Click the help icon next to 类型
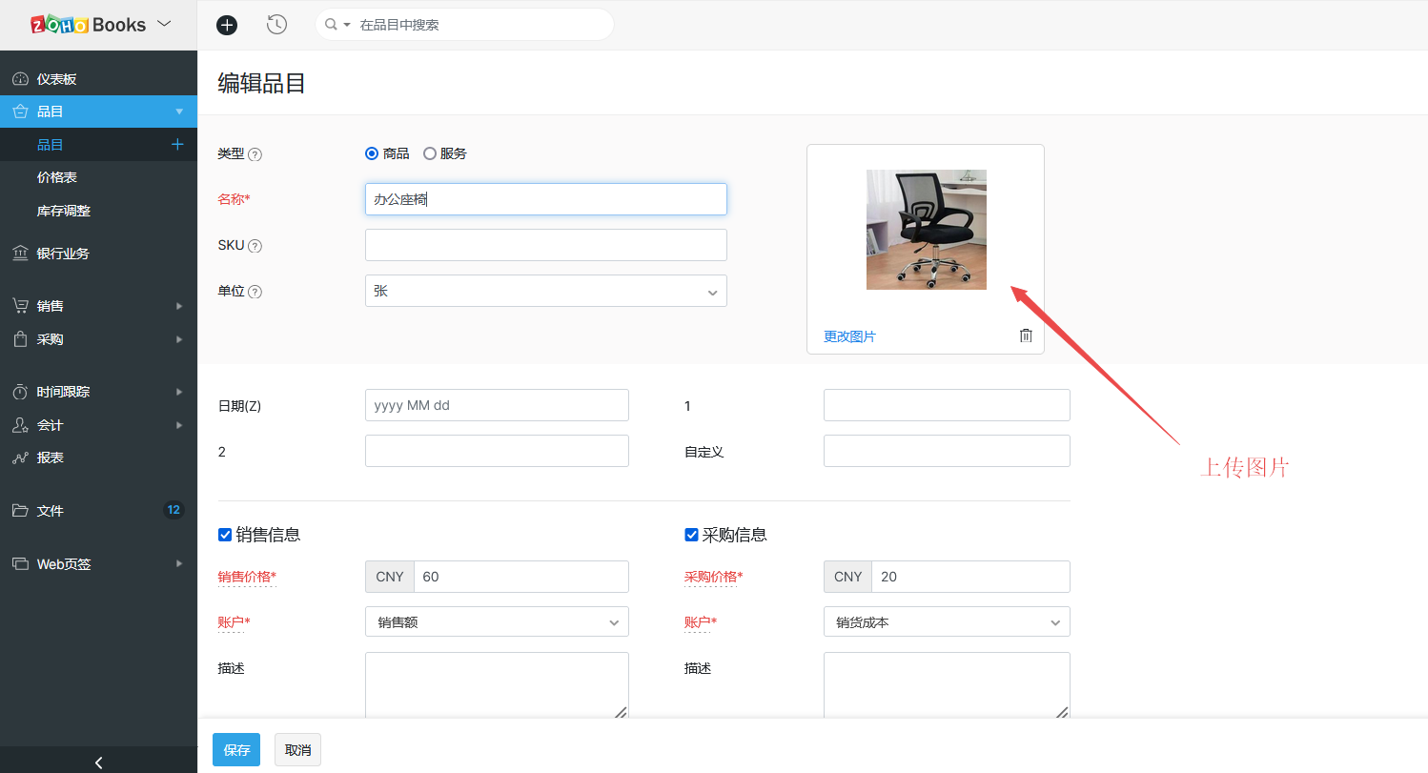Screen dimensions: 1428x773 [255, 154]
